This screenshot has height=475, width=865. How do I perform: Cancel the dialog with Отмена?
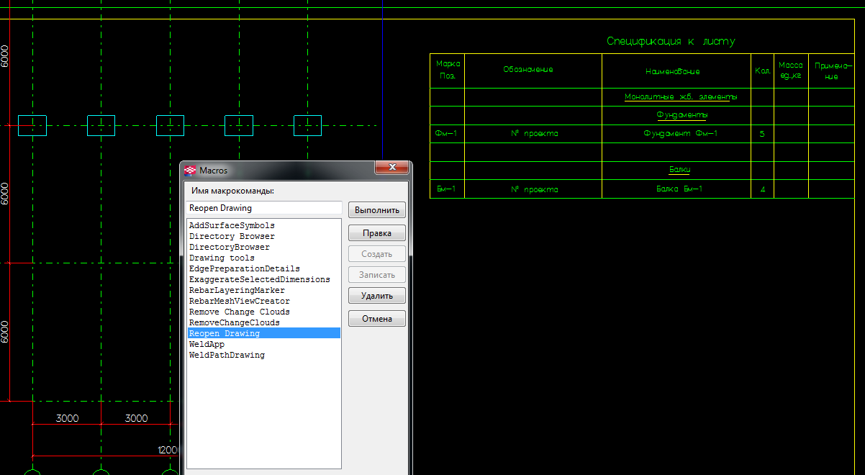(x=377, y=319)
